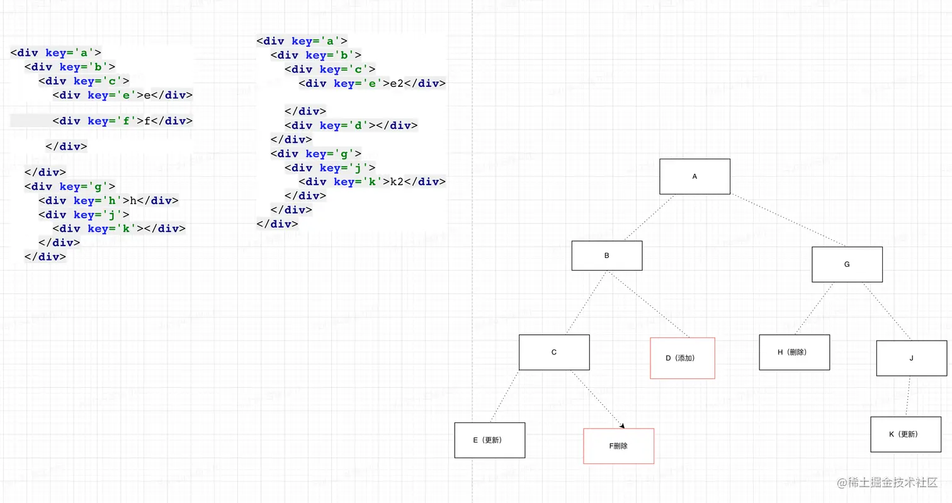Select the K（更新） node

(905, 434)
